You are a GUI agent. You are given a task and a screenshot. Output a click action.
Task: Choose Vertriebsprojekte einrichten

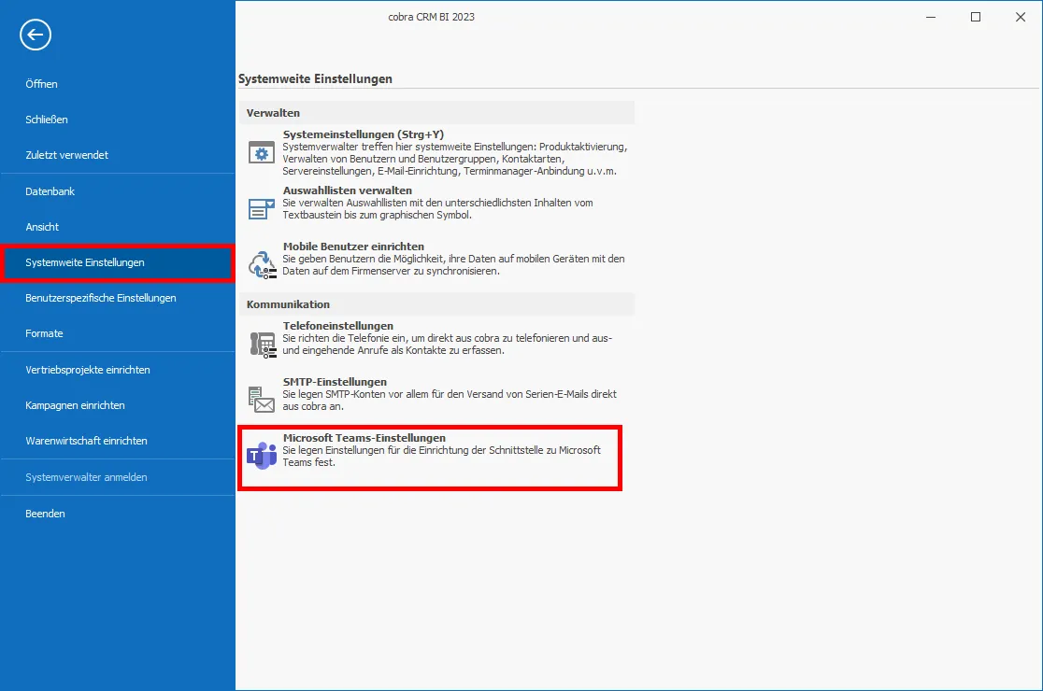(x=88, y=370)
